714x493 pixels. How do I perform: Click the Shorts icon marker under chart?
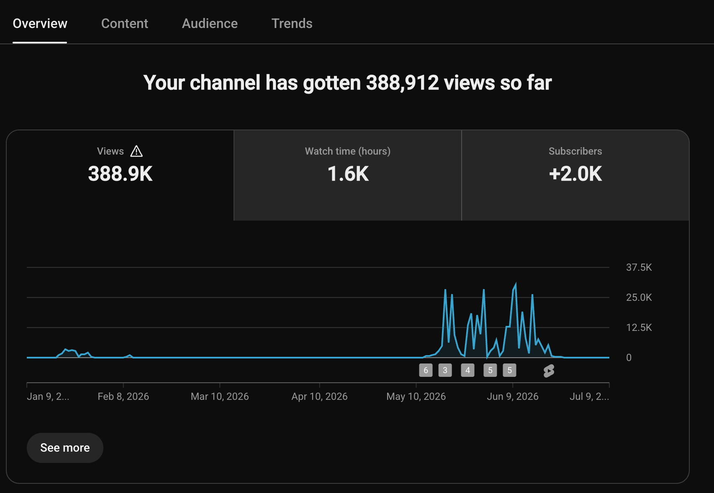click(549, 371)
